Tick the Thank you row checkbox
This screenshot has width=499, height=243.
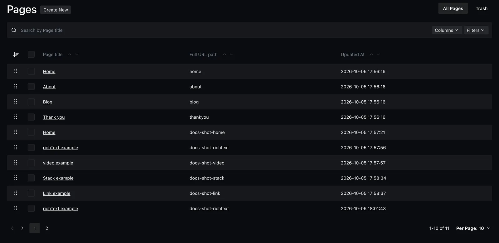click(31, 117)
